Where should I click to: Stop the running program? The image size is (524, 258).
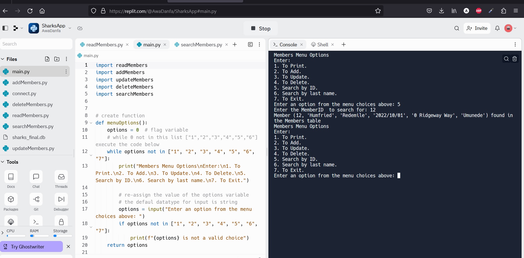pyautogui.click(x=260, y=28)
